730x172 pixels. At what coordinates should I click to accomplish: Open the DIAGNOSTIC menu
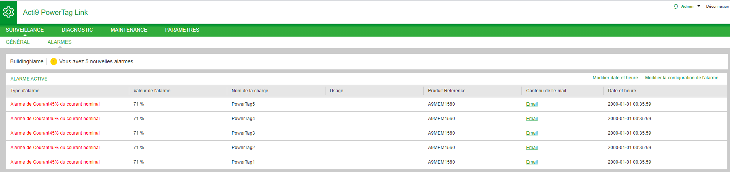[77, 30]
